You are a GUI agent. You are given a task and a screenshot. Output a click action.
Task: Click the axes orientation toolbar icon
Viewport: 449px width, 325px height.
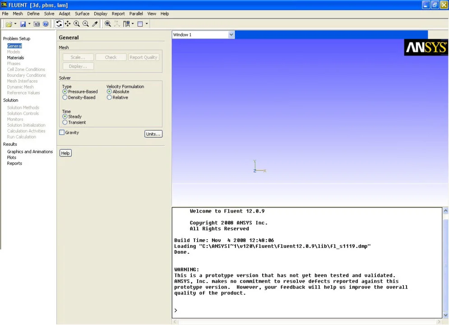coord(117,24)
